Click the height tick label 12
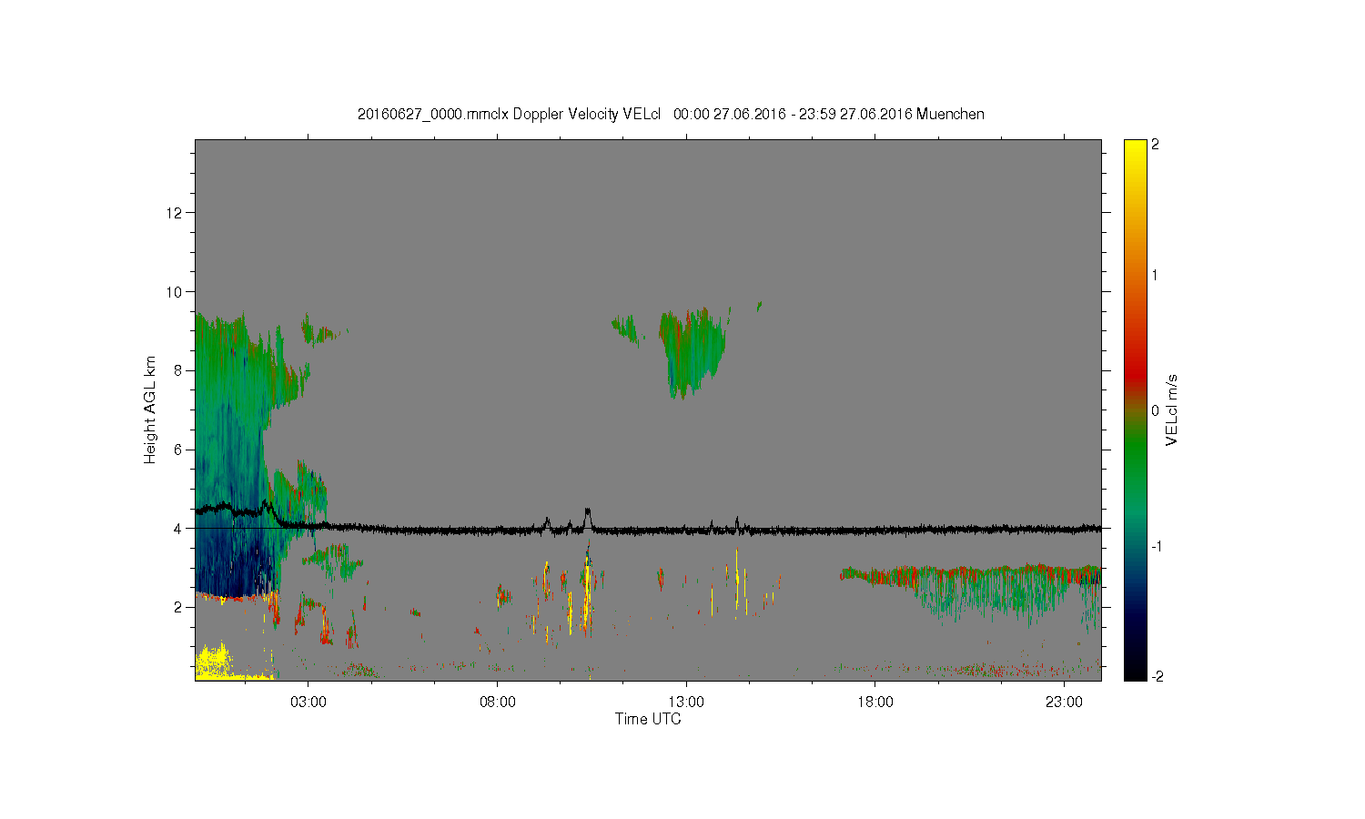Image resolution: width=1365 pixels, height=819 pixels. point(175,213)
